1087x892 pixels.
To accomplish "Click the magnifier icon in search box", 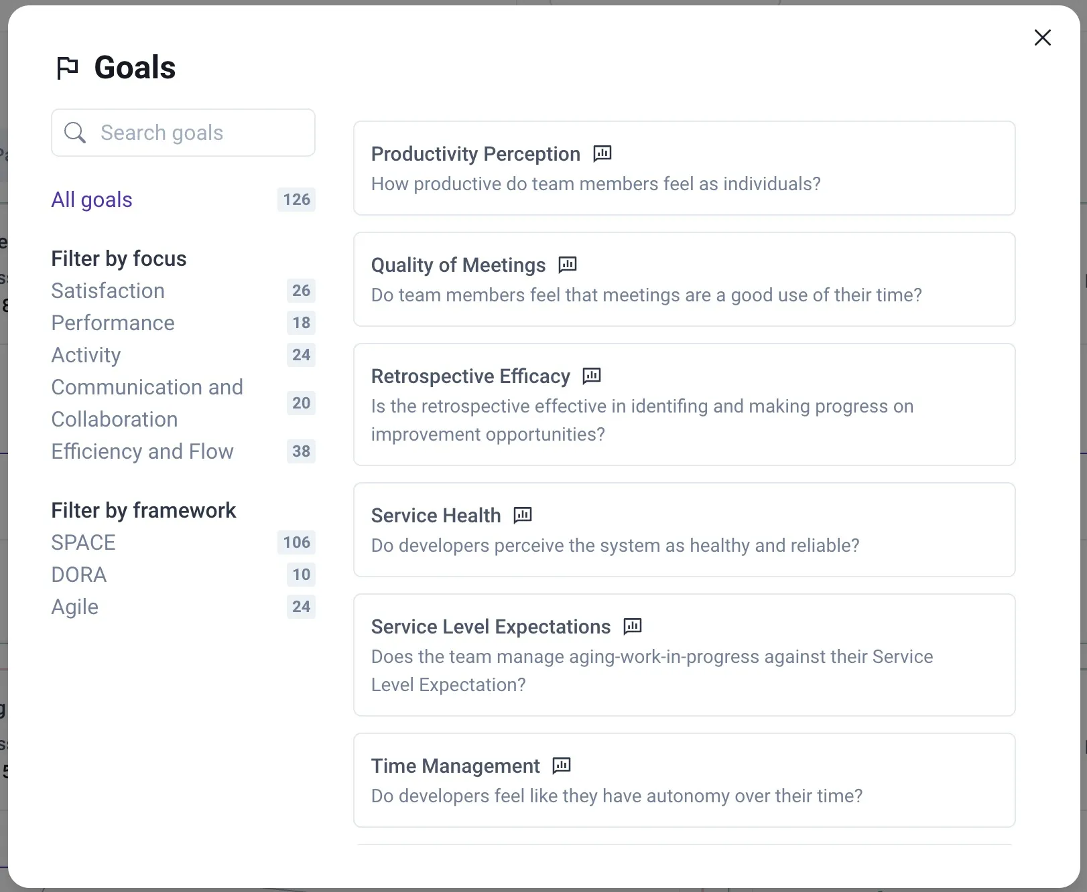I will point(75,133).
